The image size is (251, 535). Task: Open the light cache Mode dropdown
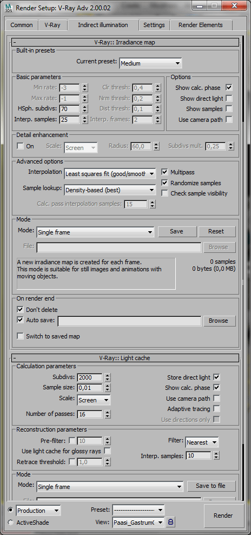109,487
